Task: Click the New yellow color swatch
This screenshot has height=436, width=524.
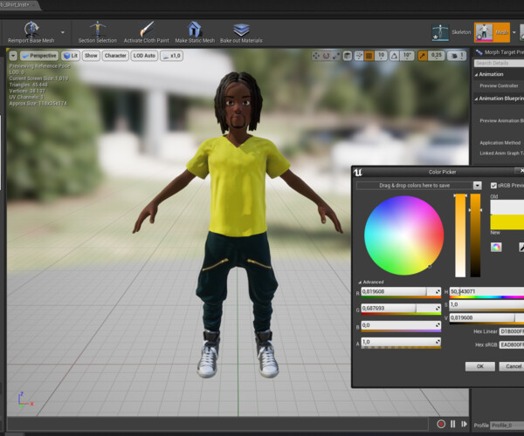Action: coord(507,222)
